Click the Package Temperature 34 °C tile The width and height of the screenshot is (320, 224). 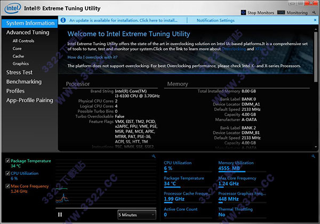[x=187, y=181]
